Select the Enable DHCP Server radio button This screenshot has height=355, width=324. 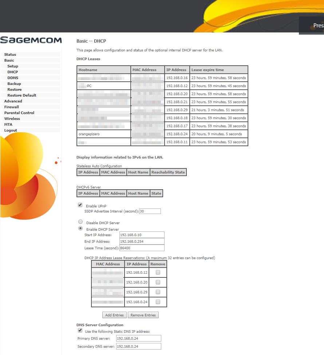click(80, 228)
